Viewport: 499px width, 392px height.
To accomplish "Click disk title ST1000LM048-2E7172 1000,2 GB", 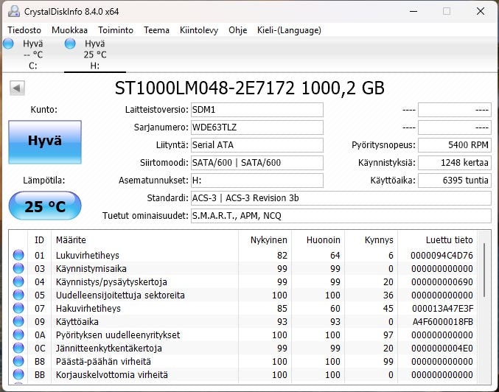I will (x=249, y=88).
